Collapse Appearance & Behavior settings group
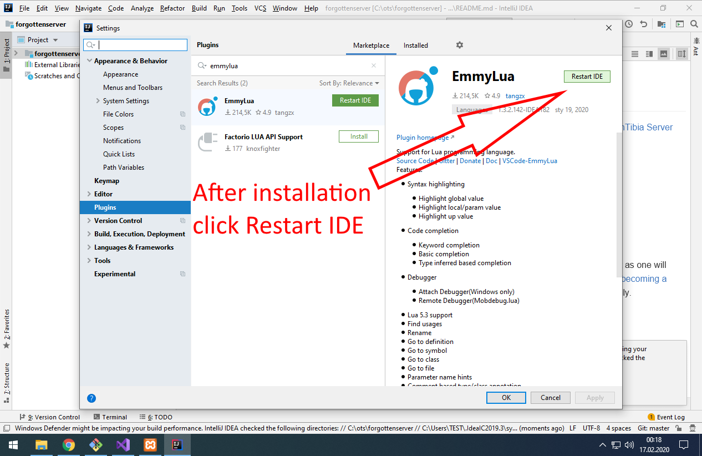 tap(89, 61)
